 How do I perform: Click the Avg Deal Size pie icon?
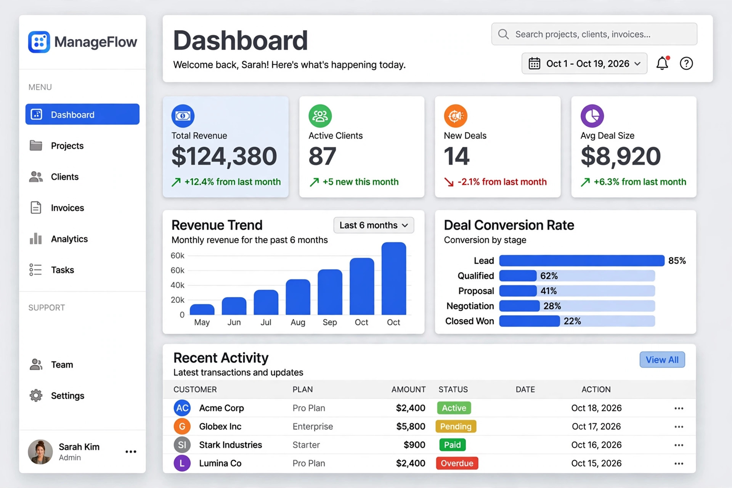click(592, 116)
